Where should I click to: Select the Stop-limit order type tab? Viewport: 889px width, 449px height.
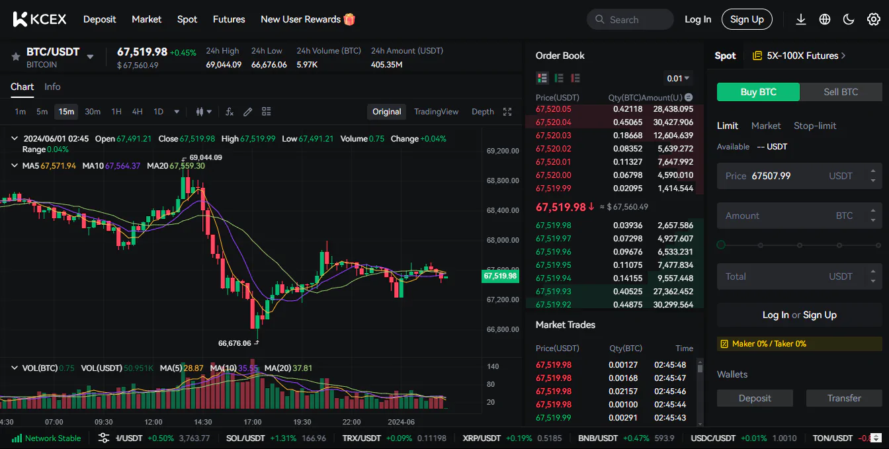(815, 126)
